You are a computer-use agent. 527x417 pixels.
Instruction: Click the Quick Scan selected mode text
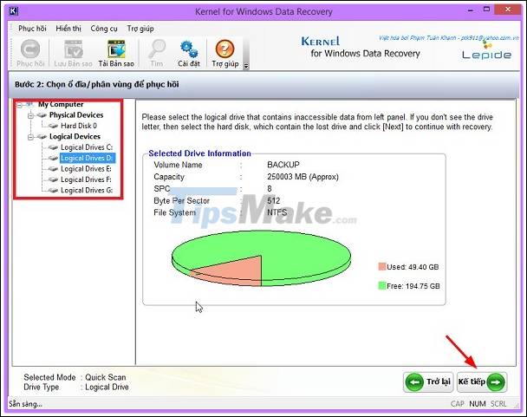(x=106, y=377)
